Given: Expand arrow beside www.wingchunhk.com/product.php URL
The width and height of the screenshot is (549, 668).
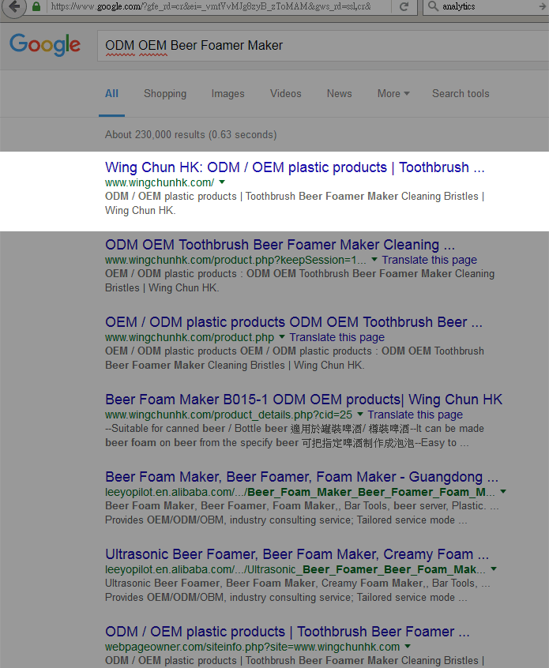Looking at the screenshot, I should (x=282, y=337).
